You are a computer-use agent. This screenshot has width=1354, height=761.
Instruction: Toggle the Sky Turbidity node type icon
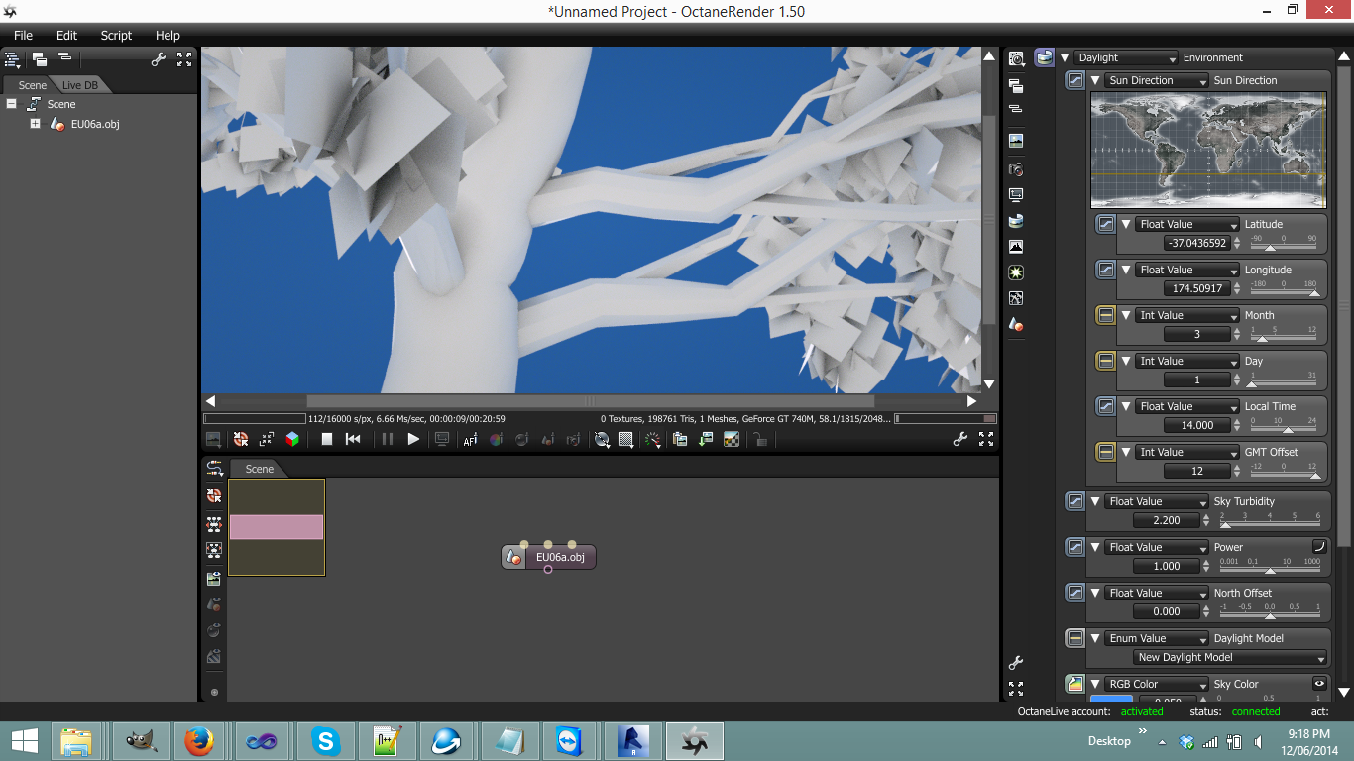[x=1074, y=501]
